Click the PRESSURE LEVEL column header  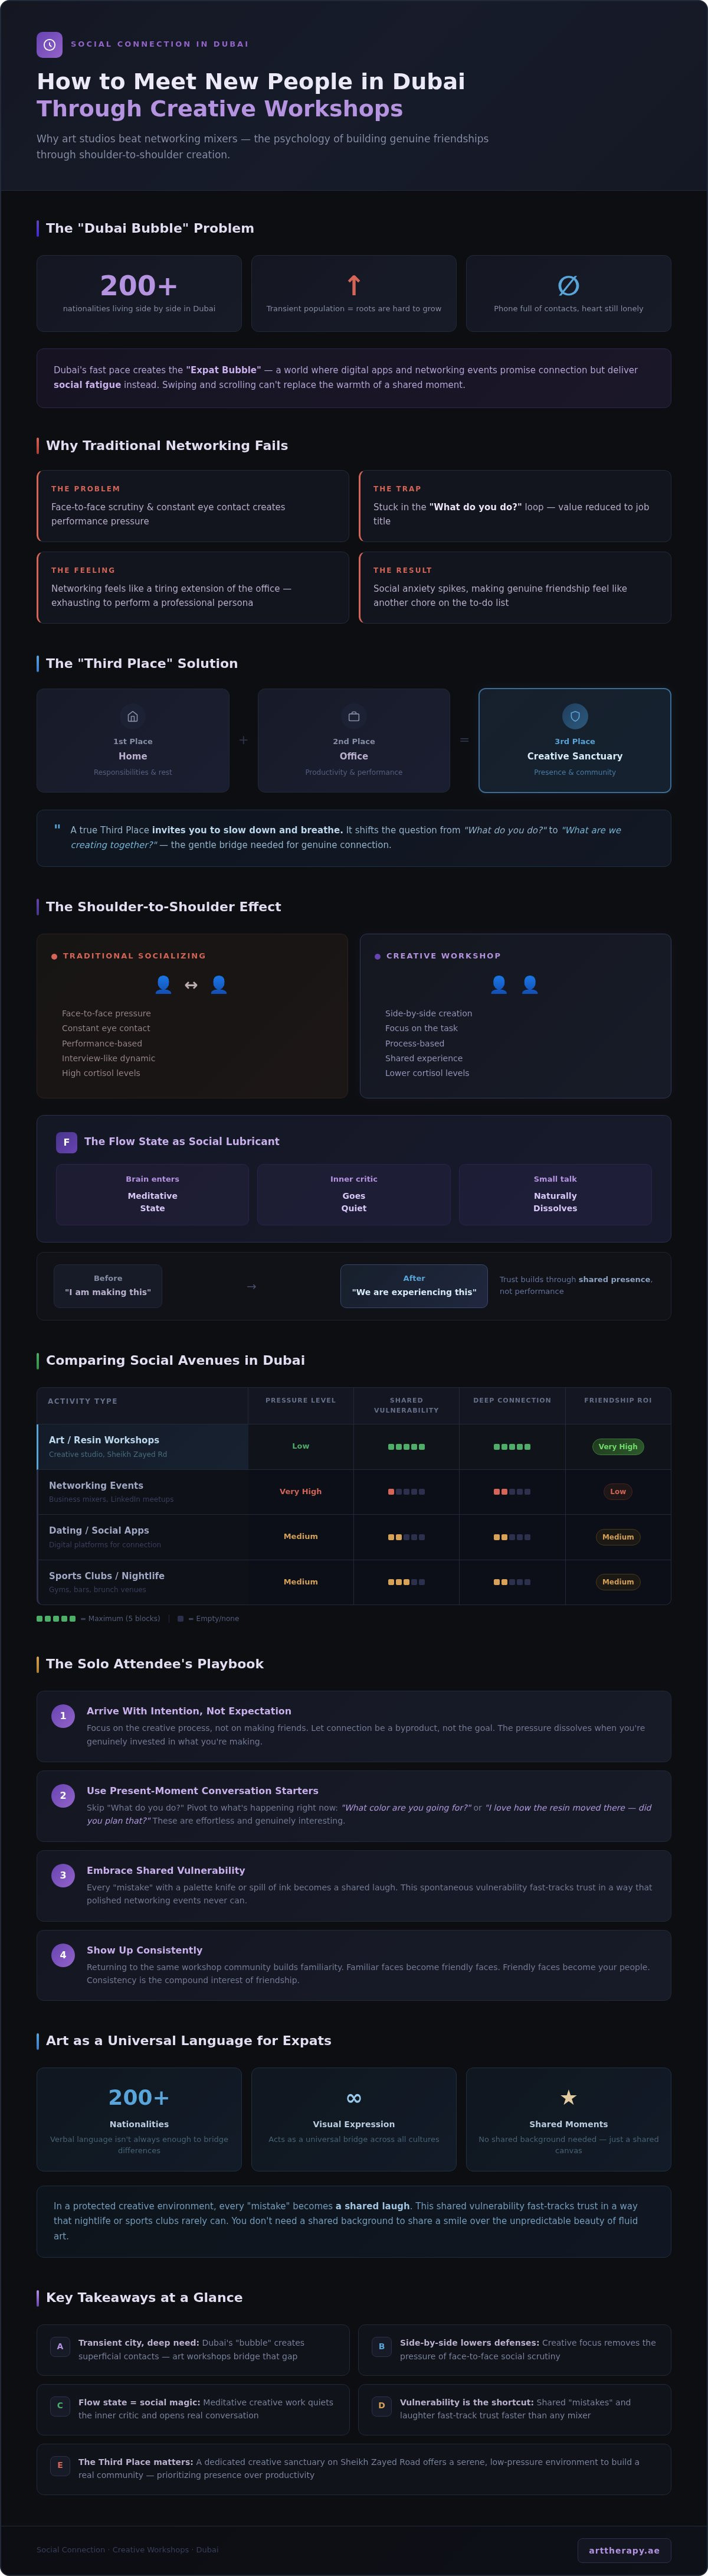[x=300, y=1400]
